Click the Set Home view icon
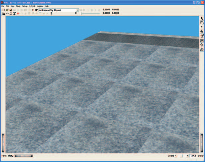The width and height of the screenshot is (205, 162). 202,36
